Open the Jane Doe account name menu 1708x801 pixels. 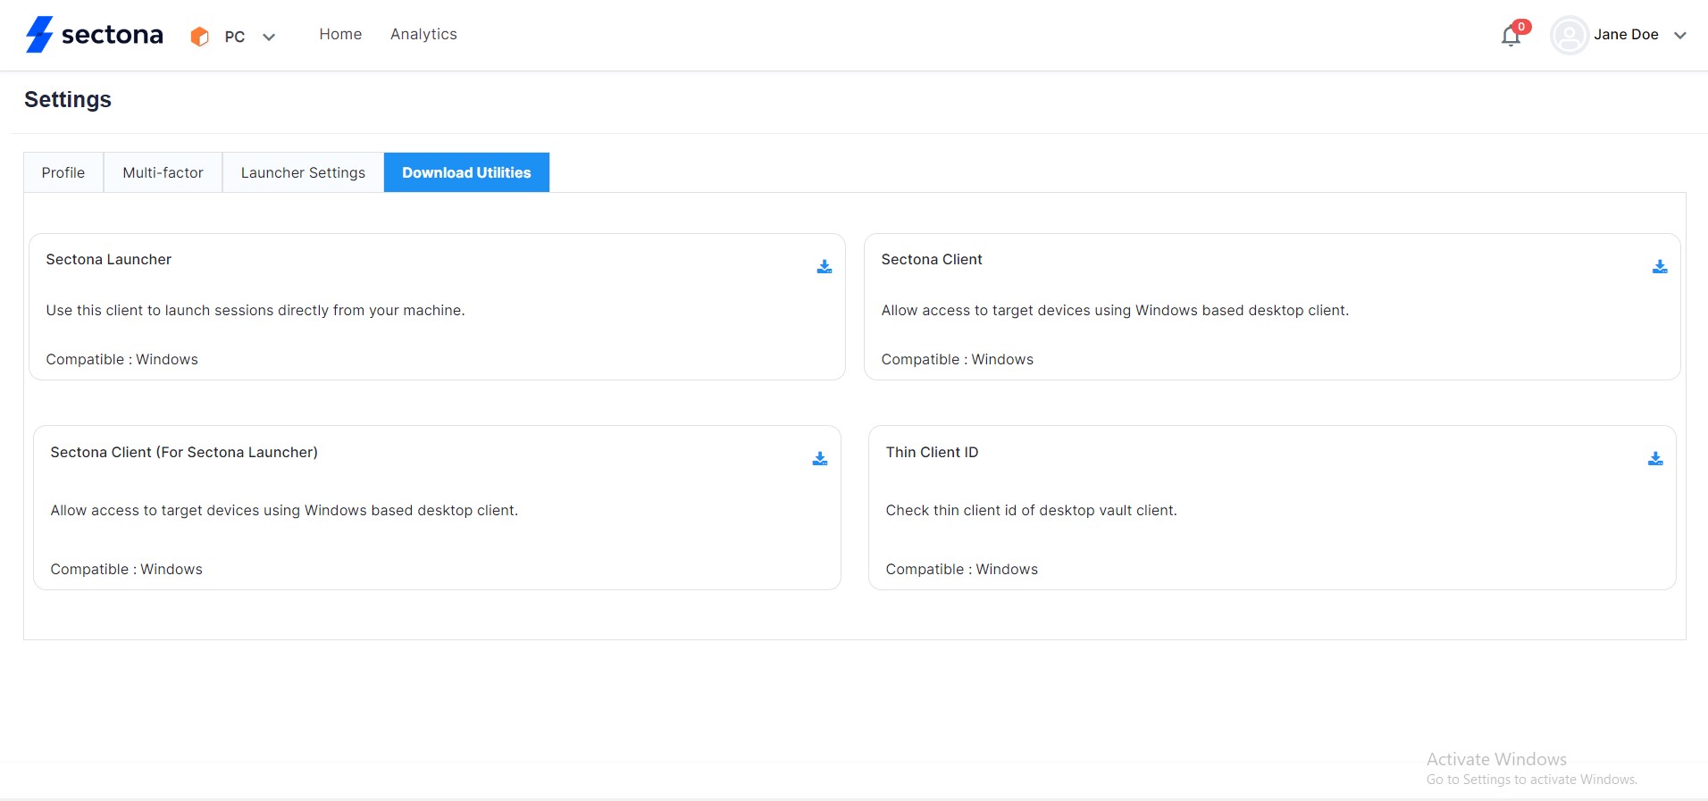click(x=1625, y=35)
